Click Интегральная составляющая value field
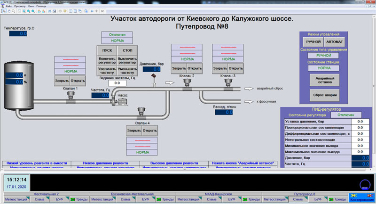Screen dimensions: 376x204 pyautogui.click(x=360, y=139)
